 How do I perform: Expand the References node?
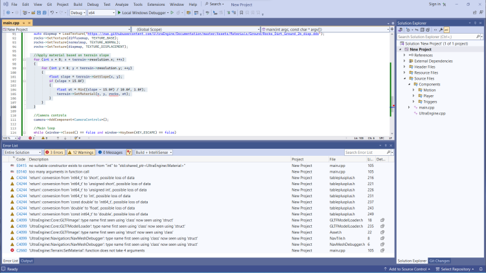(x=404, y=55)
